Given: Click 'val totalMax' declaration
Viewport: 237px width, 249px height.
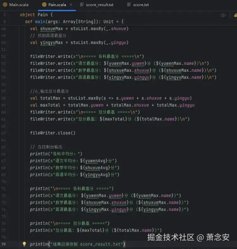Looking at the screenshot, I should click(x=111, y=98).
